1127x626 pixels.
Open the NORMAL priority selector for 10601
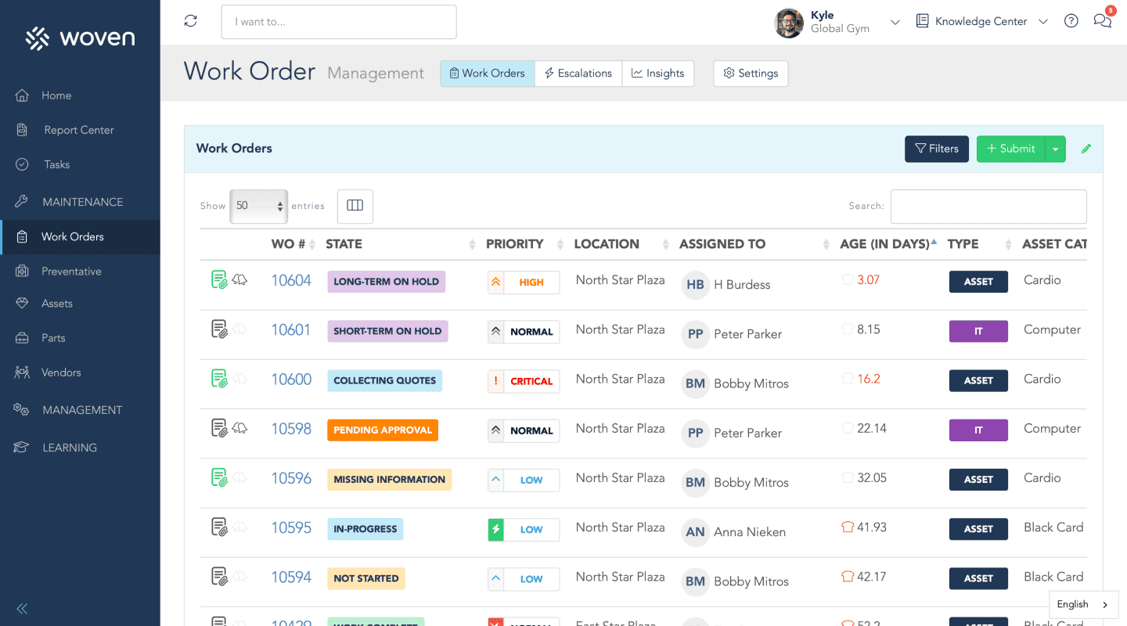(x=524, y=332)
